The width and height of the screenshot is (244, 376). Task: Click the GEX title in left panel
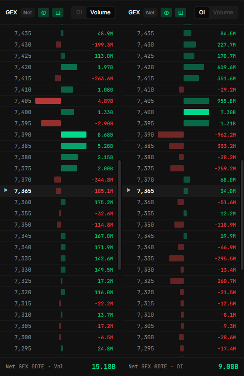click(x=11, y=12)
